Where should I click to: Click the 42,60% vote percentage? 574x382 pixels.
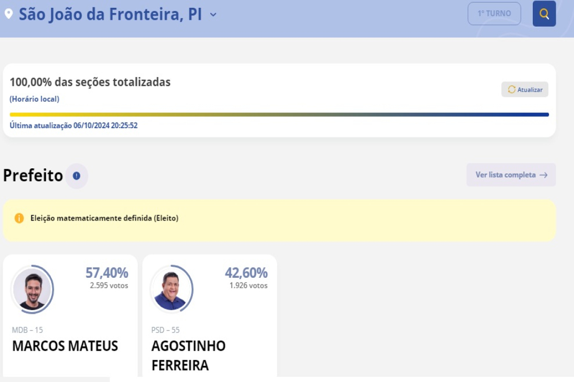tap(246, 273)
